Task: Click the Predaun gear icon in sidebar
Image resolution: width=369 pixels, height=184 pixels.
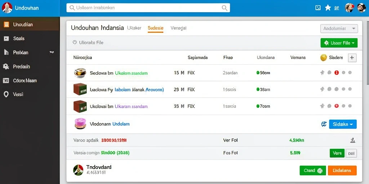Action: click(6, 66)
